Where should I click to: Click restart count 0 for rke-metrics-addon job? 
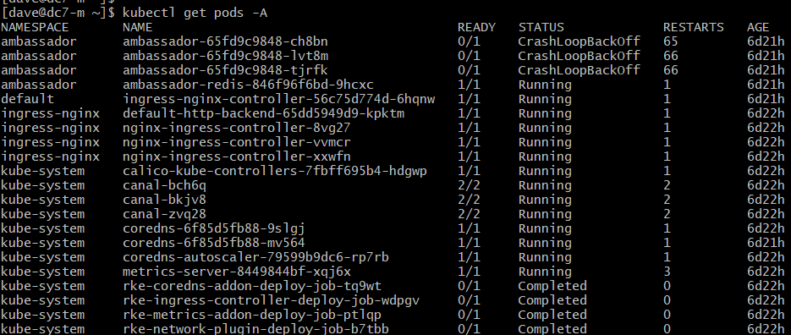point(667,315)
